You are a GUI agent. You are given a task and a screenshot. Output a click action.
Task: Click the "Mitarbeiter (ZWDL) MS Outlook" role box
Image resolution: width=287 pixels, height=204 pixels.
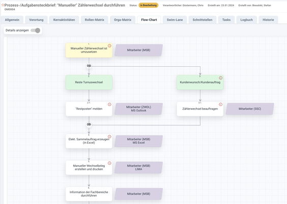coord(138,109)
